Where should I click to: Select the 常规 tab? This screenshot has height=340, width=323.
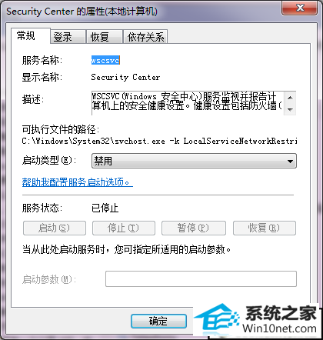(31, 36)
